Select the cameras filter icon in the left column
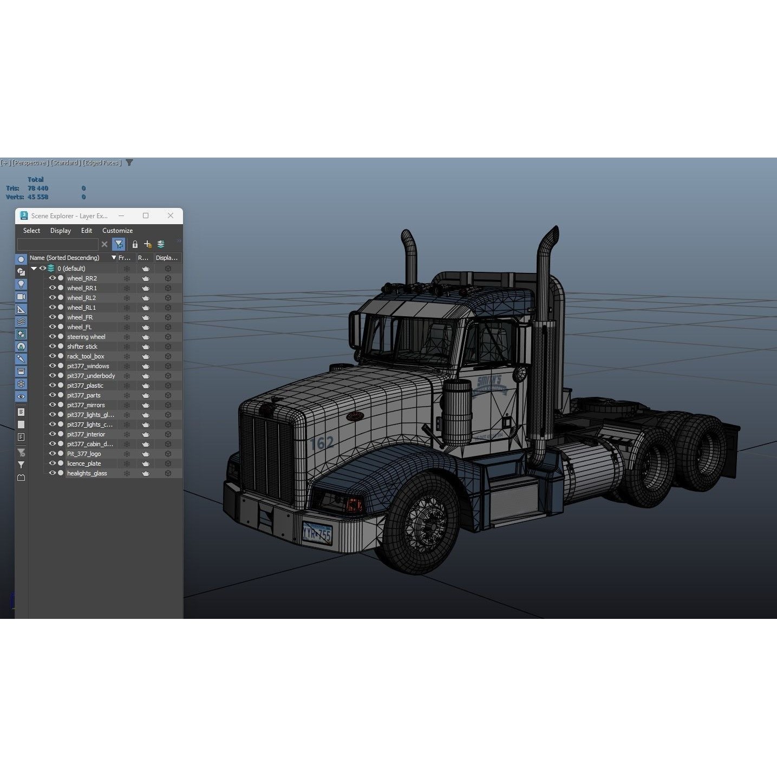Viewport: 777px width, 777px height. point(21,297)
